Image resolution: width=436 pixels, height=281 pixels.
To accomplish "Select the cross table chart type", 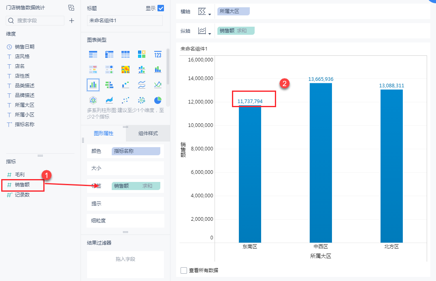I will coord(109,55).
